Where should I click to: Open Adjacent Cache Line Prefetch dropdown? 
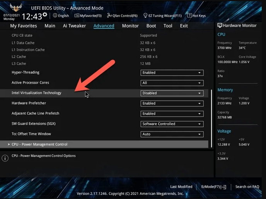pyautogui.click(x=172, y=114)
